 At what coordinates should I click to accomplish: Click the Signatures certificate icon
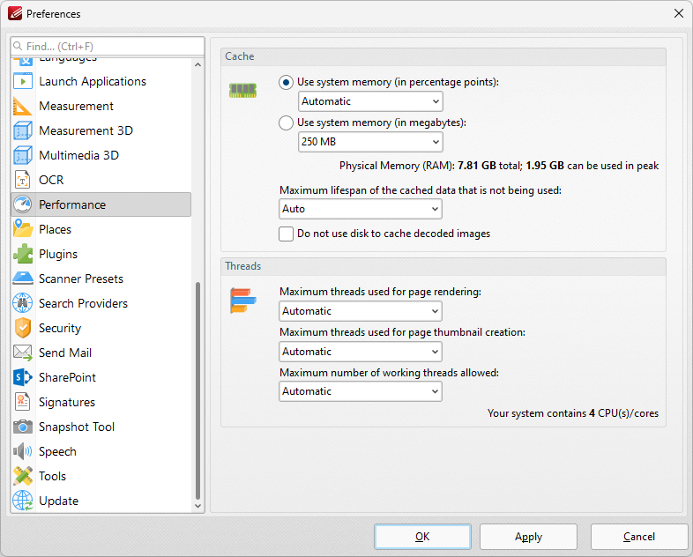point(23,402)
